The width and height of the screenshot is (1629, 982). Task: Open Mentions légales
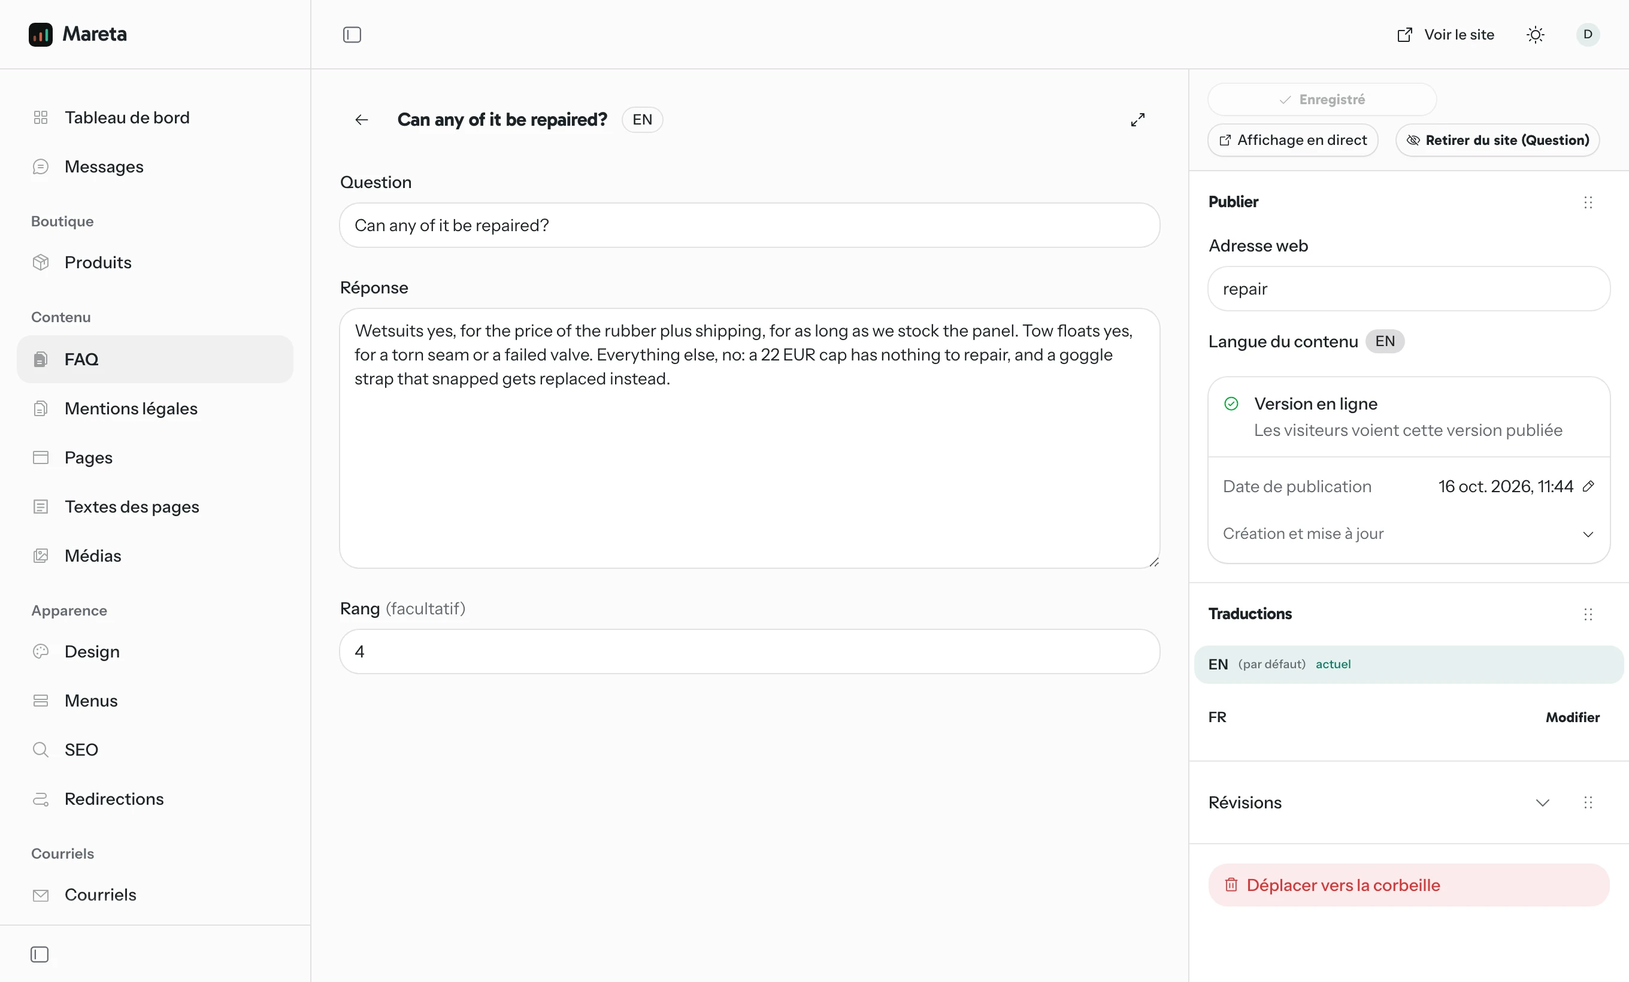(155, 408)
